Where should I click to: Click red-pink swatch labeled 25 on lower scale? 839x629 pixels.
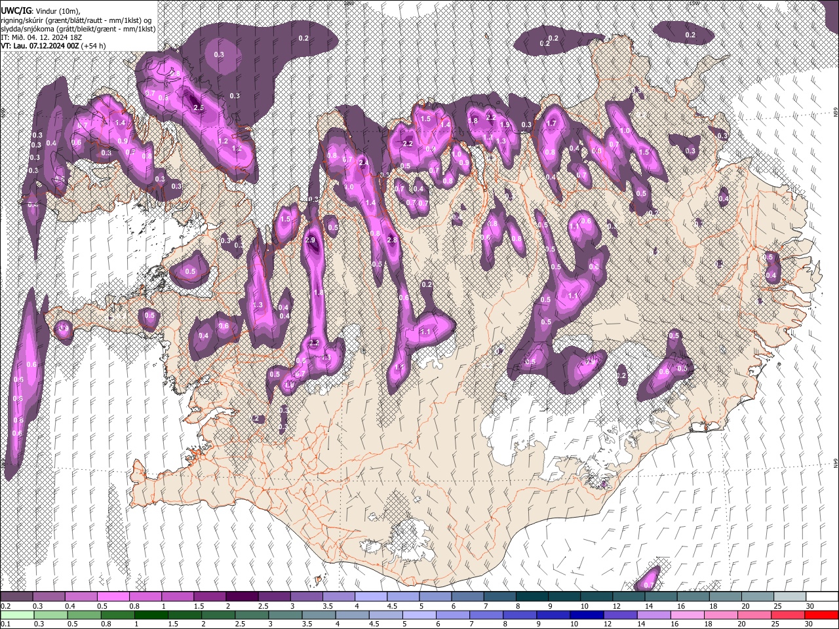(x=788, y=615)
